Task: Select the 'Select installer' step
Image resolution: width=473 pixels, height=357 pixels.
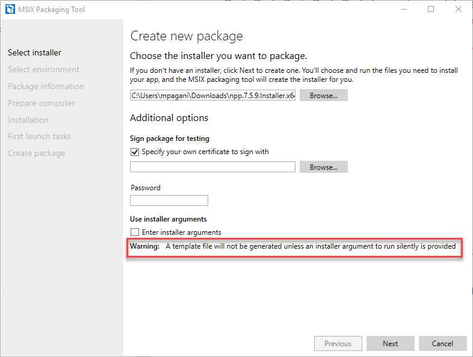Action: tap(34, 52)
